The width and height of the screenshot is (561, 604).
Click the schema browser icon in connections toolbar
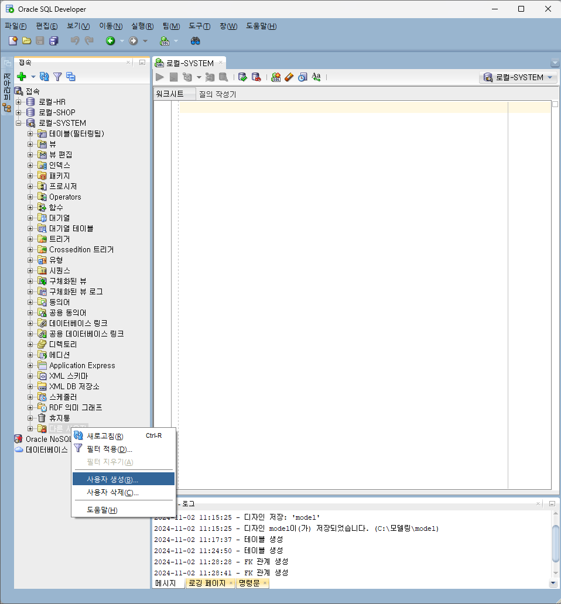[x=70, y=77]
